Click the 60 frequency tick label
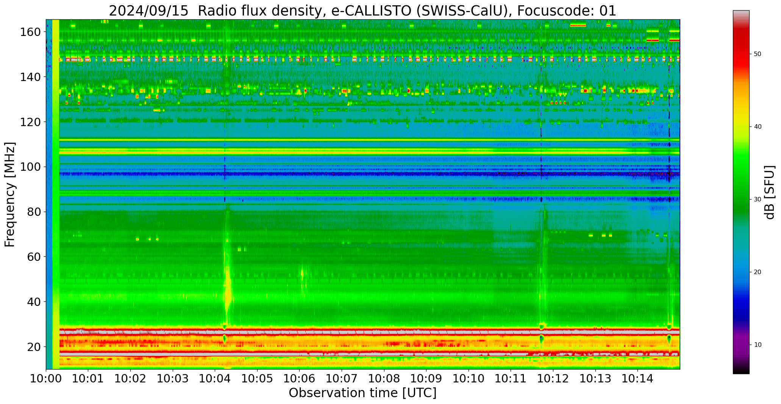781x404 pixels. coord(34,257)
